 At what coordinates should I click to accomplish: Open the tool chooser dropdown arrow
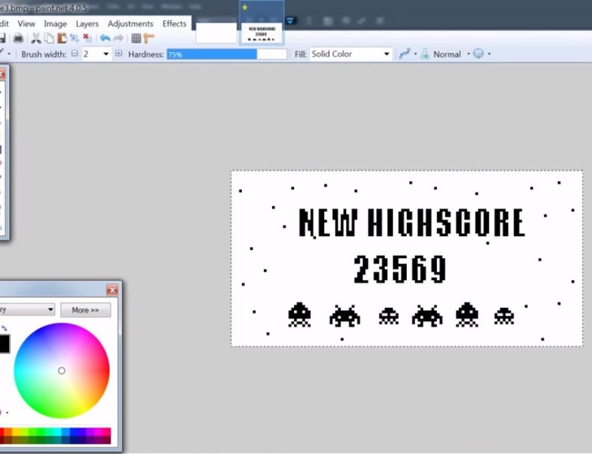pos(9,54)
